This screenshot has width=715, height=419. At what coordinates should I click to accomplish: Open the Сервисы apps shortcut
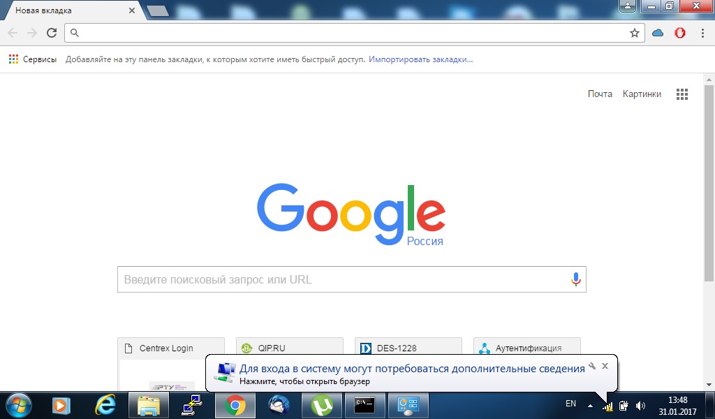(x=33, y=59)
